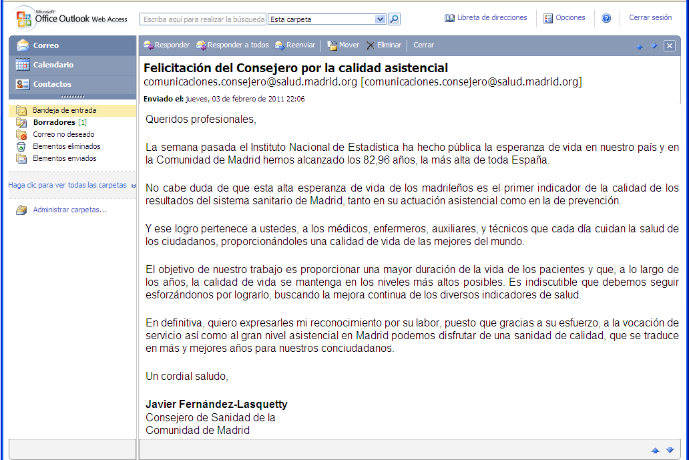Click the navigation pane dotted resize handle
Image resolution: width=689 pixels, height=460 pixels.
72,96
